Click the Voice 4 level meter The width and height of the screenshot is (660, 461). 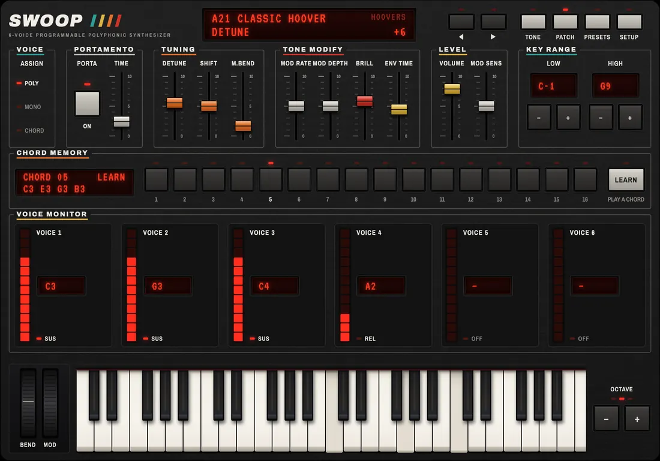[345, 285]
